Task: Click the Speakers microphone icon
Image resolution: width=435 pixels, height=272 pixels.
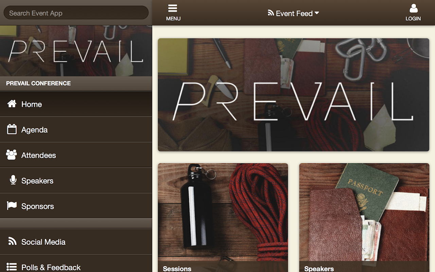Action: pos(13,180)
